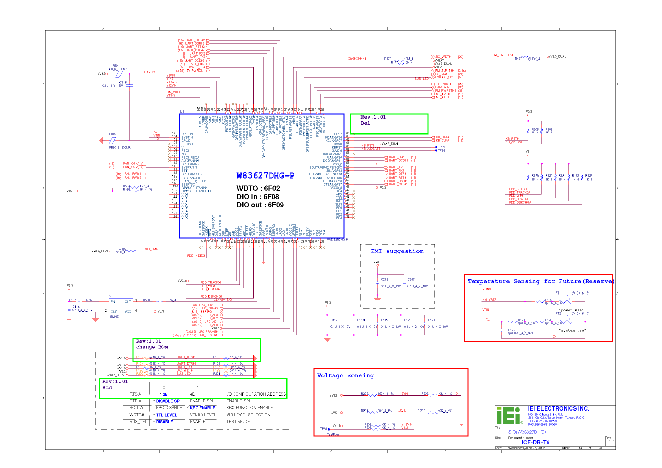Click resistor label R209

tap(549, 130)
